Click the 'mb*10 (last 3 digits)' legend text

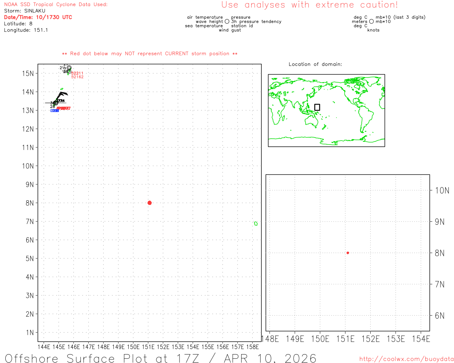click(x=400, y=17)
